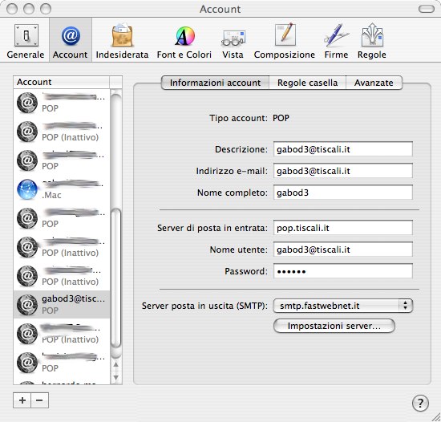This screenshot has height=422, width=441.
Task: Click the Password field
Action: pos(343,271)
